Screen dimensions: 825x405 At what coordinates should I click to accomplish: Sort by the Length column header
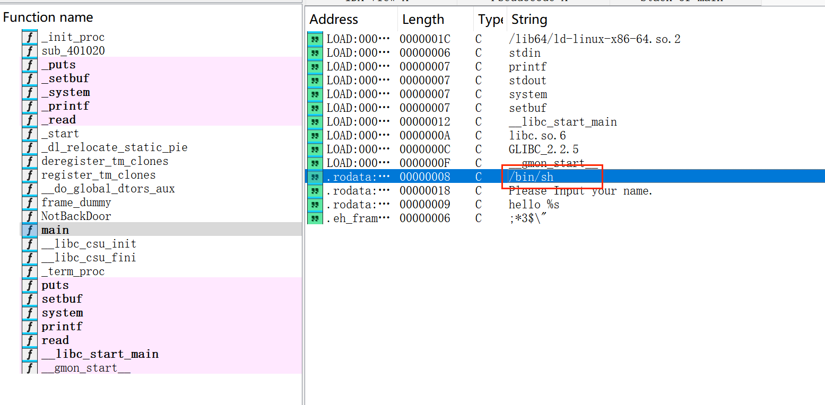point(423,19)
